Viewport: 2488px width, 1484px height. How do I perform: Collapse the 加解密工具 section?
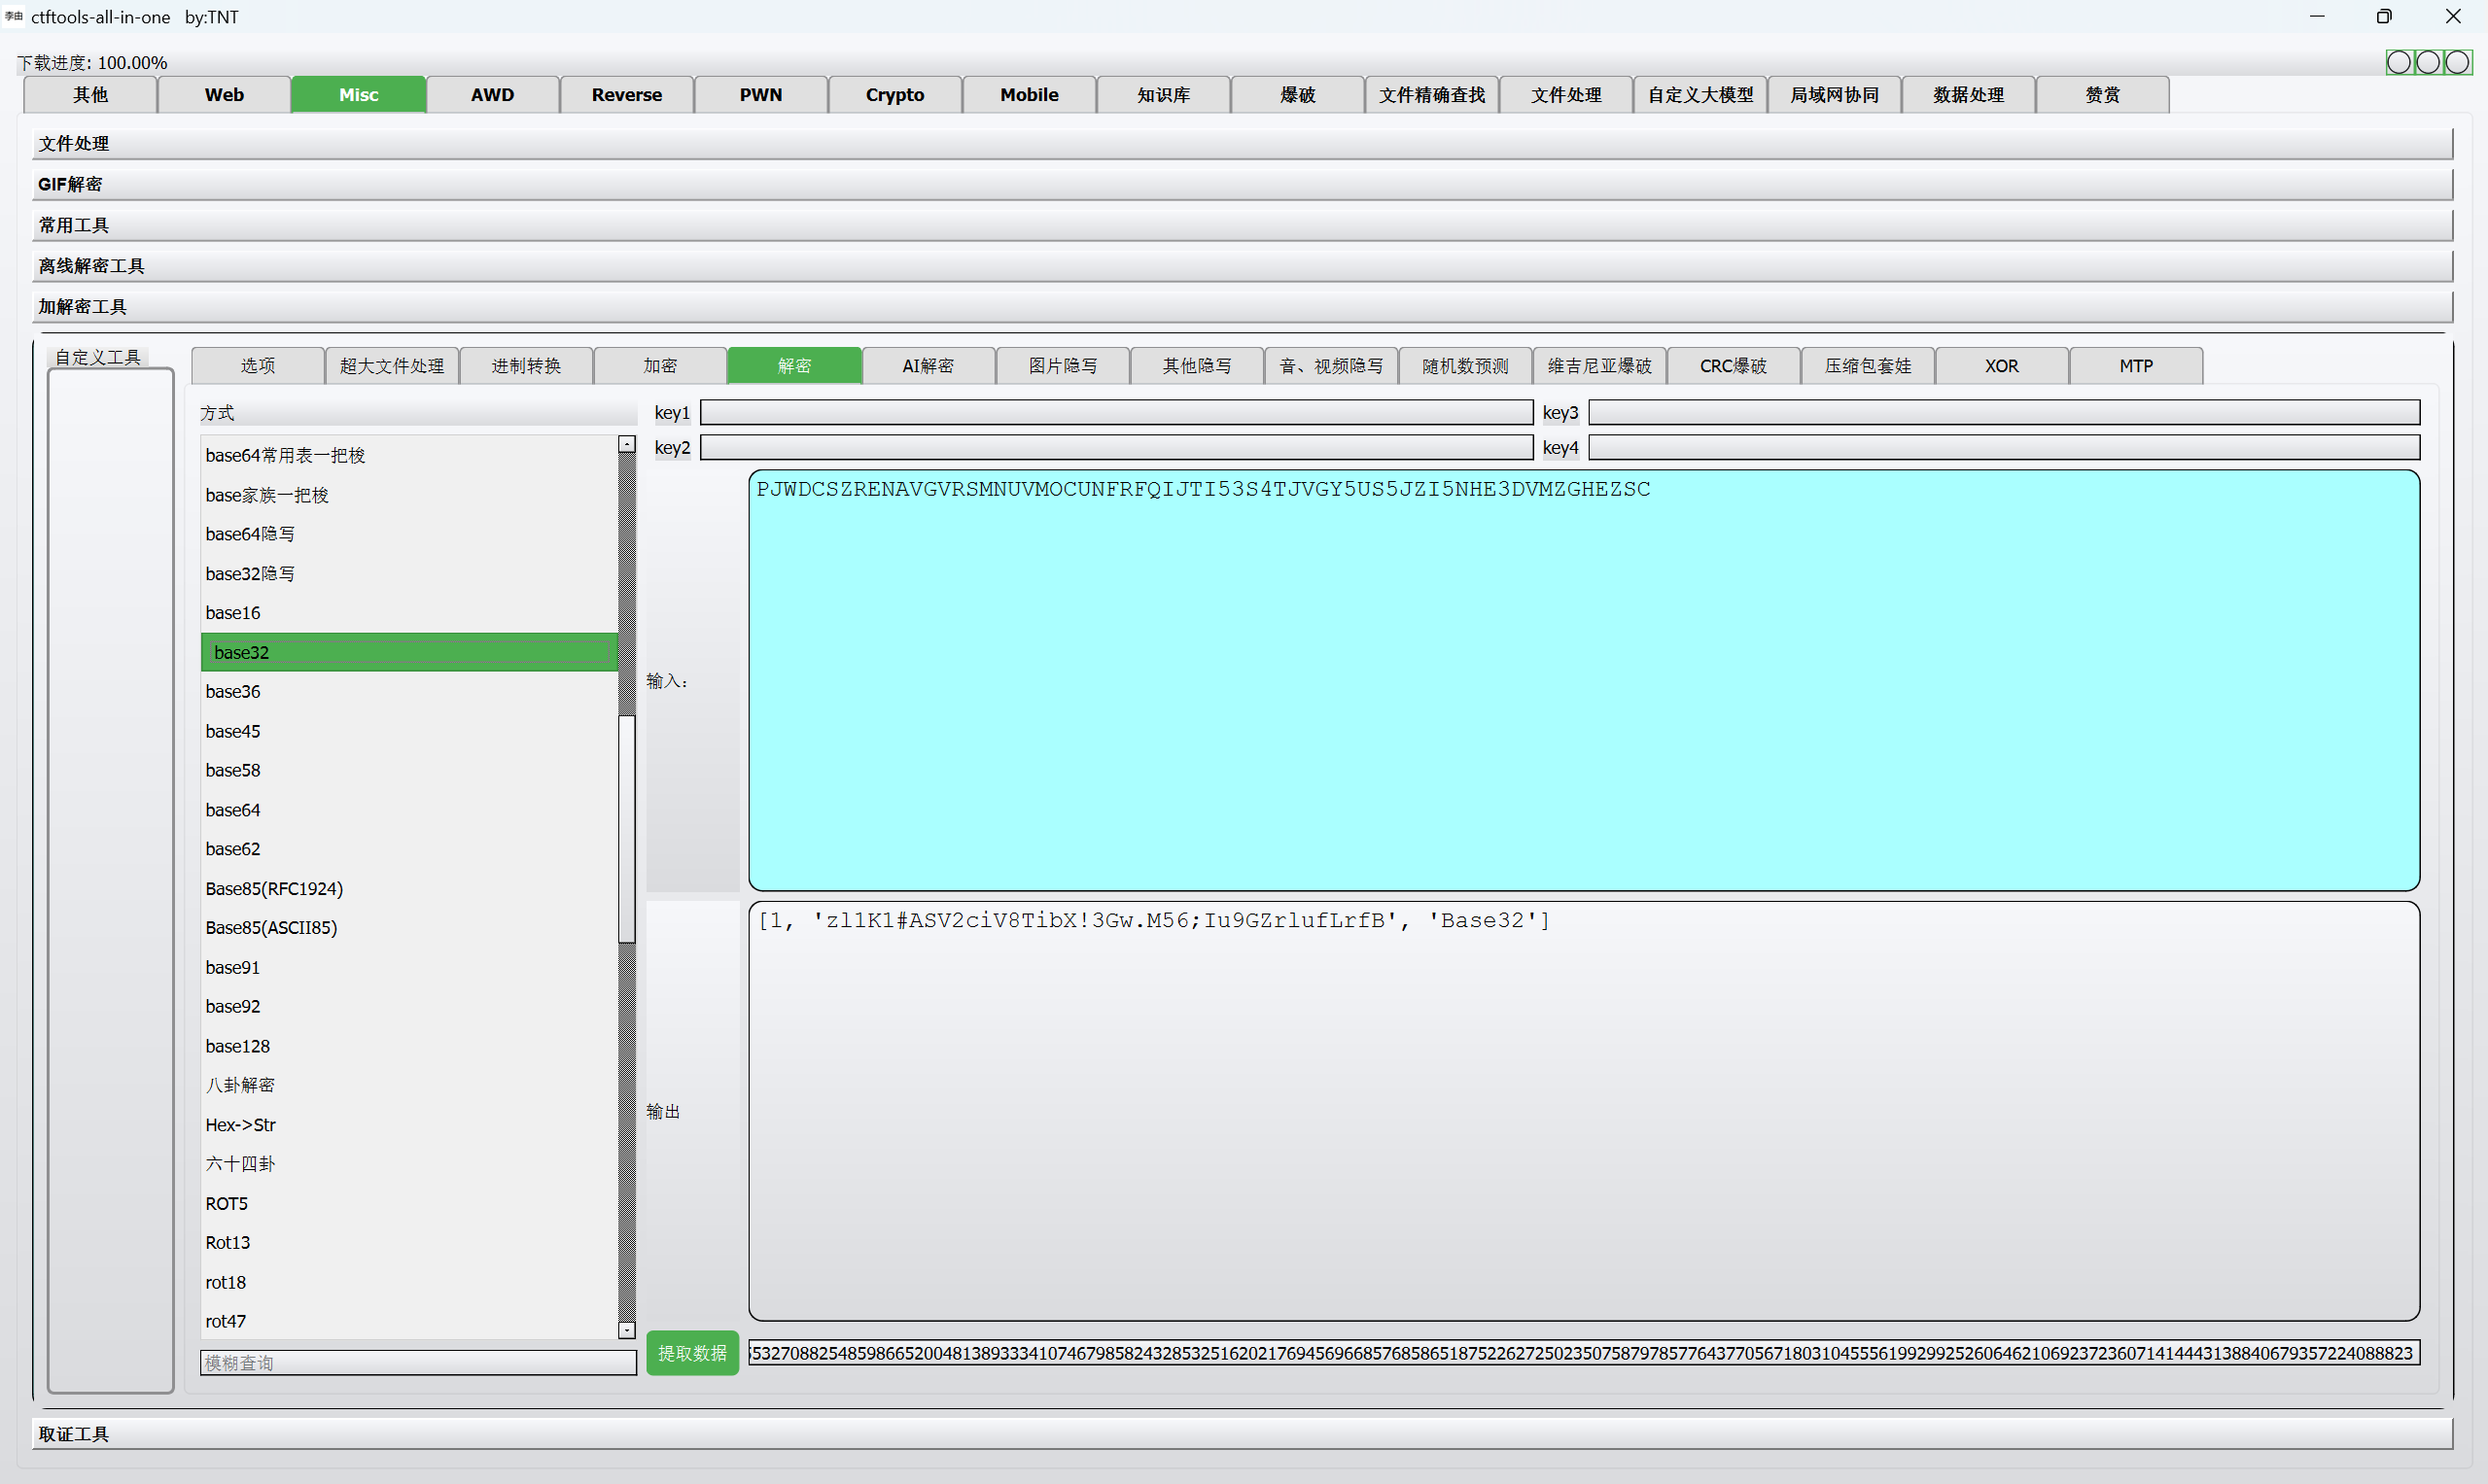click(1243, 307)
